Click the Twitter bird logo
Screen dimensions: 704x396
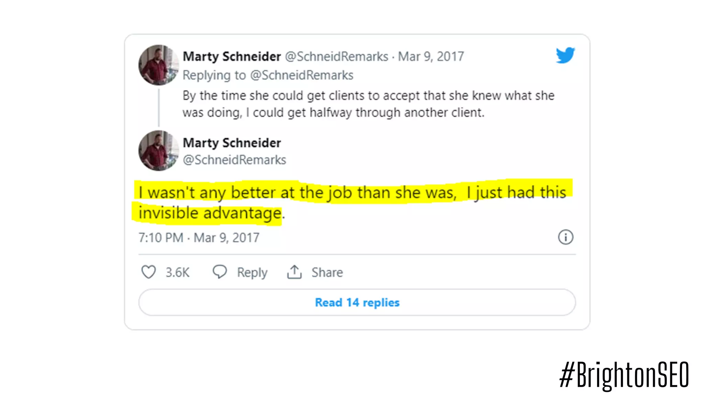(x=565, y=55)
